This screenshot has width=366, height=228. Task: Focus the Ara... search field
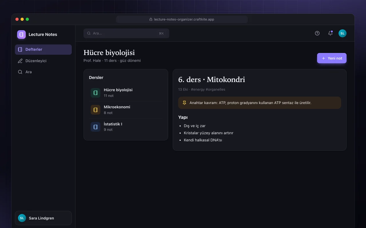(126, 33)
